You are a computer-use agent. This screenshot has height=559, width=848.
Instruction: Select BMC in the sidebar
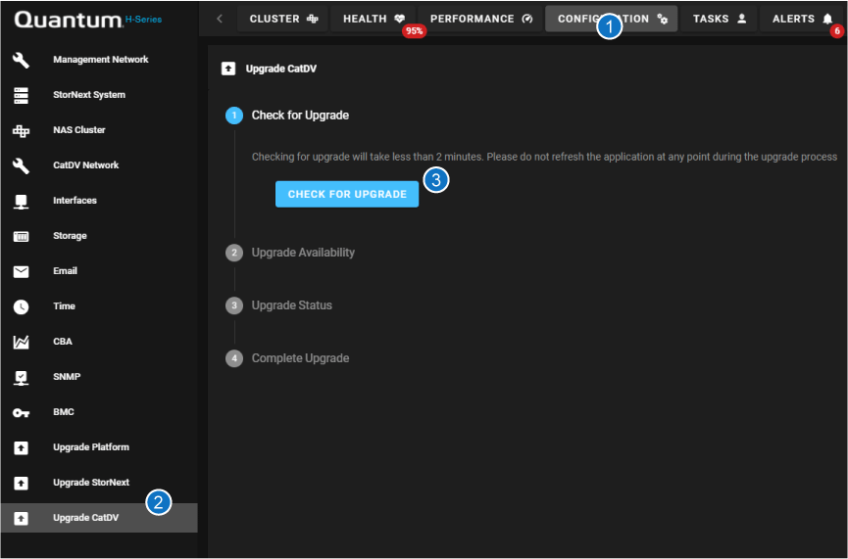coord(99,412)
